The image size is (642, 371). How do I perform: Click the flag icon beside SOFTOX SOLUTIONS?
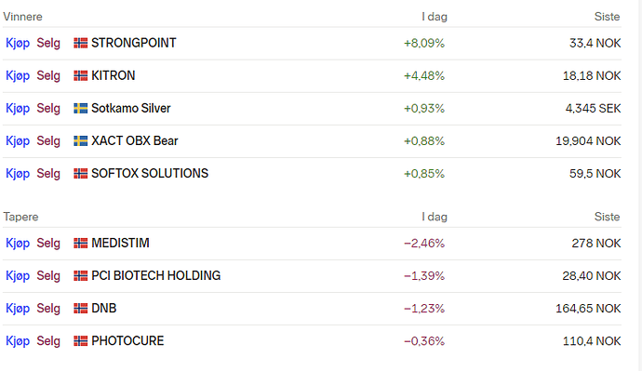pos(80,174)
